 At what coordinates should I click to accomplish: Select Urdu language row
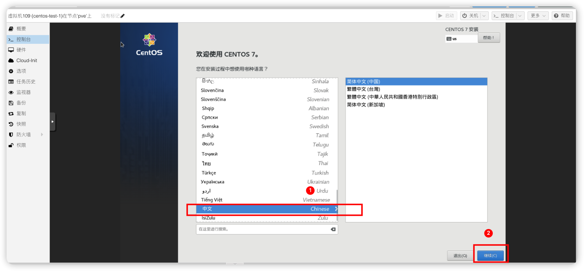(267, 191)
